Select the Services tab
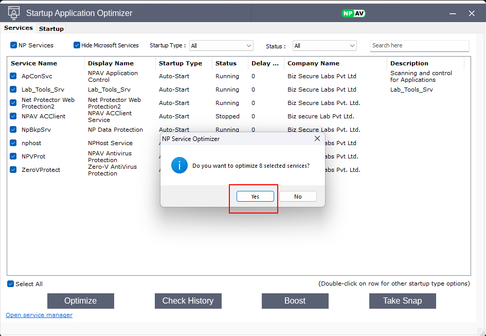The width and height of the screenshot is (486, 336). [x=19, y=28]
